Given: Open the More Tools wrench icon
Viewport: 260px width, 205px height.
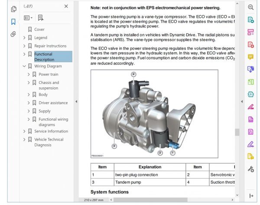Looking at the screenshot, I should (x=251, y=169).
